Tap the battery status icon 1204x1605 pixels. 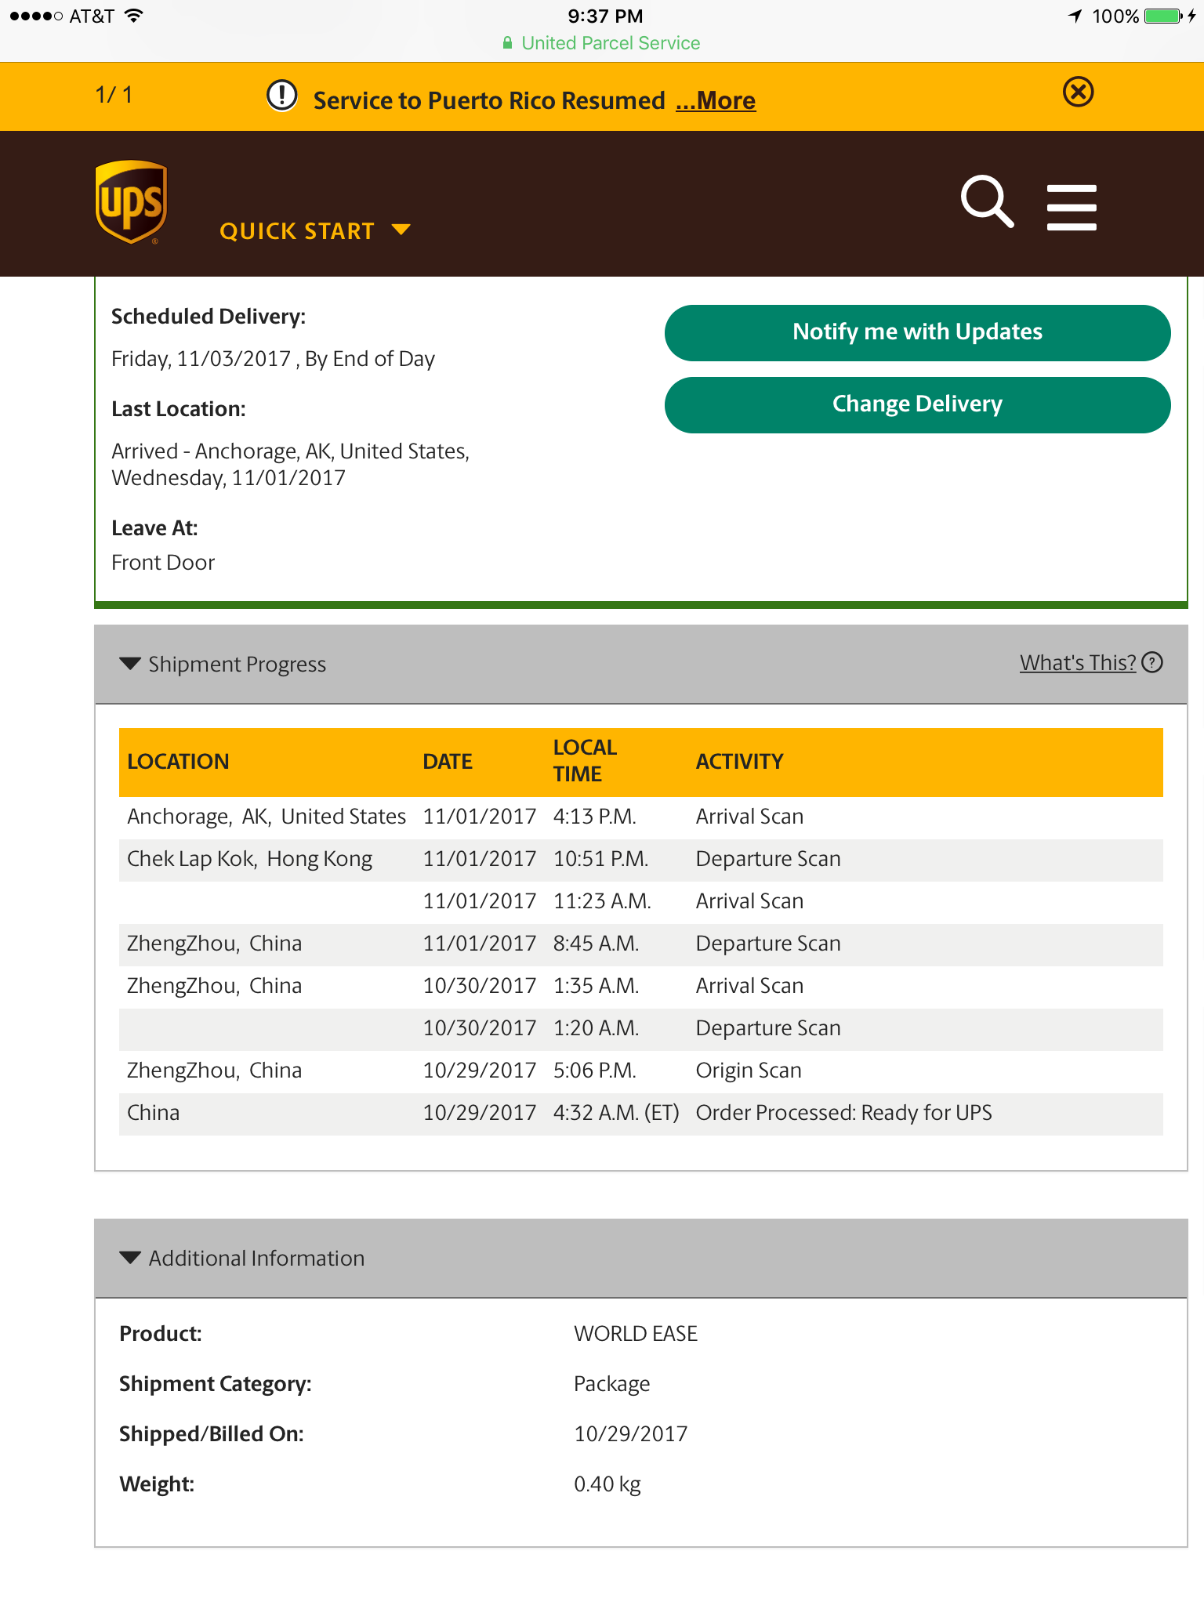coord(1164,16)
